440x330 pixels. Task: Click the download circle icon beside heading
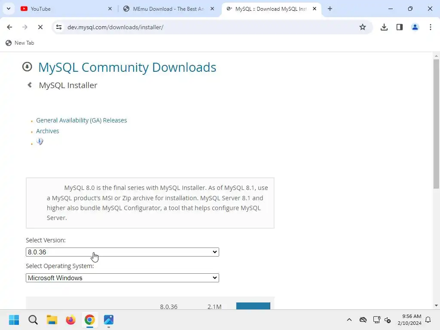pos(27,67)
